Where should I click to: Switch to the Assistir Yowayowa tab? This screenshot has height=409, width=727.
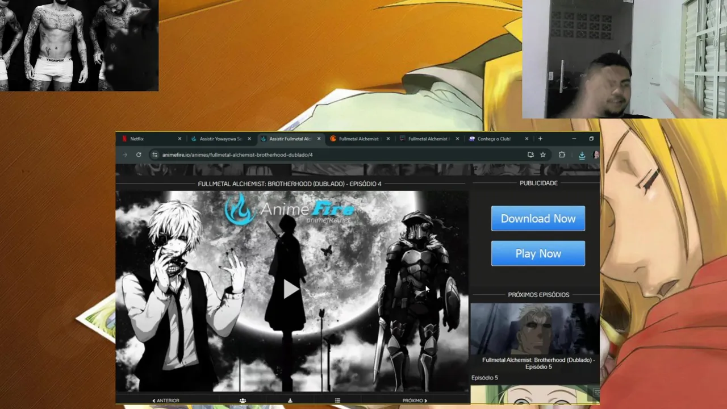pos(220,139)
